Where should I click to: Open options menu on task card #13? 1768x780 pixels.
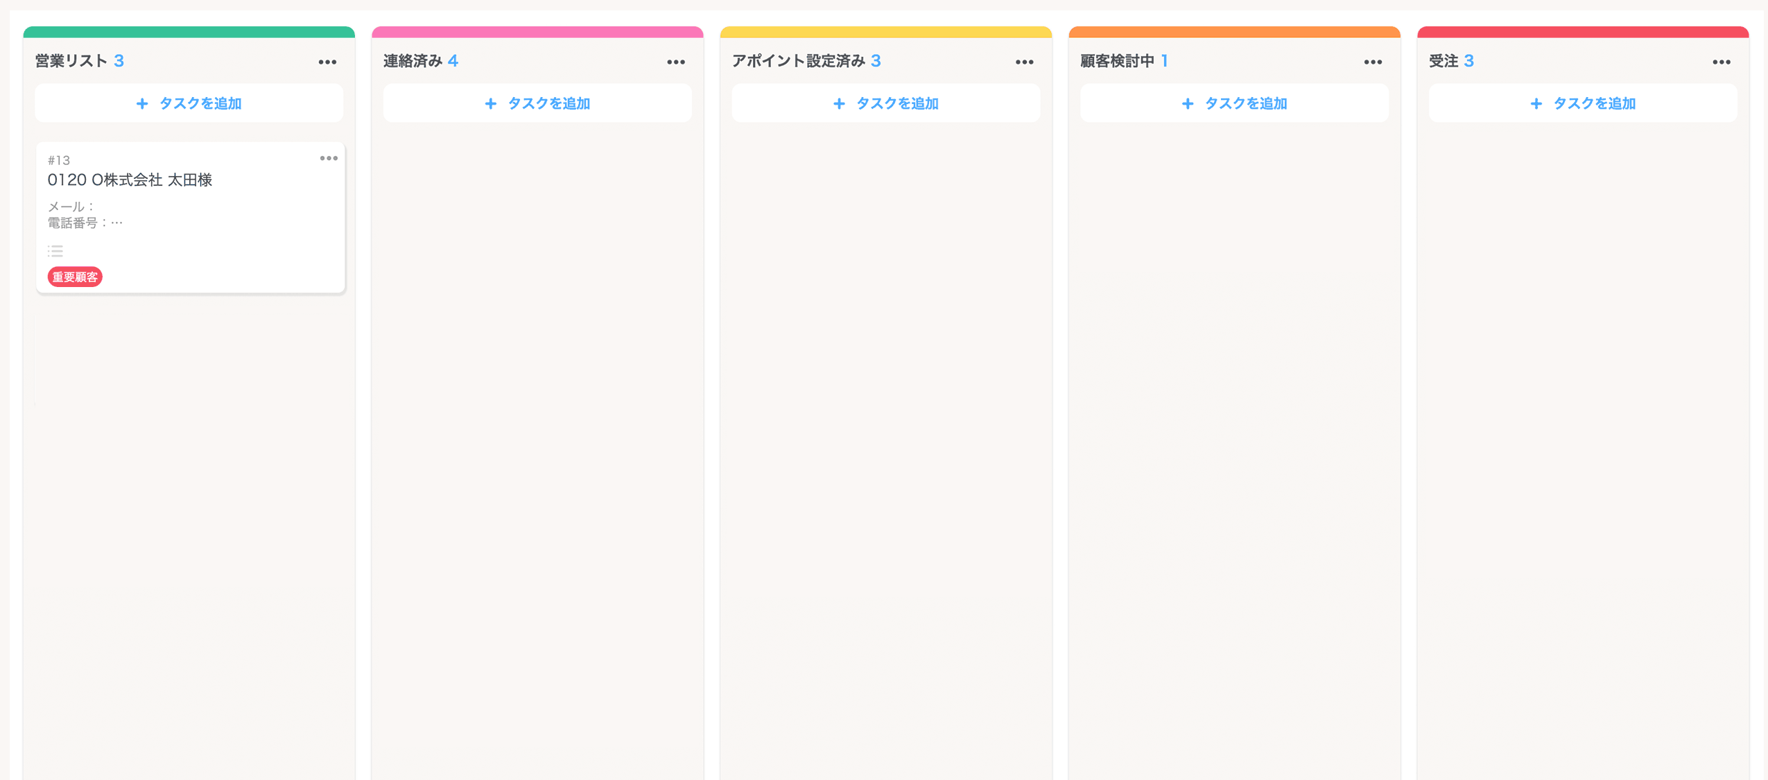point(329,158)
